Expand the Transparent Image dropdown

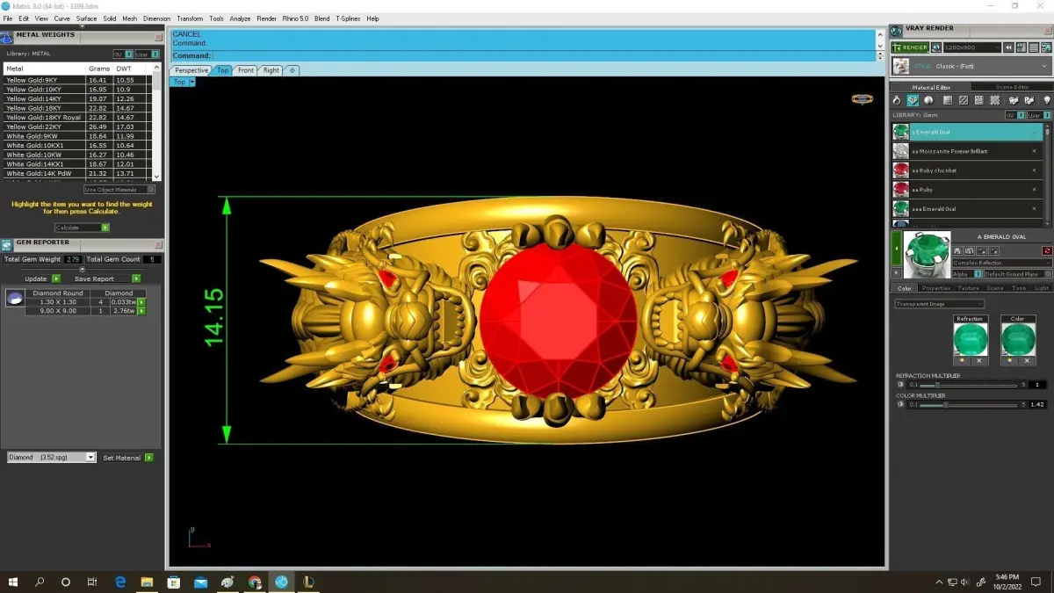click(x=939, y=304)
